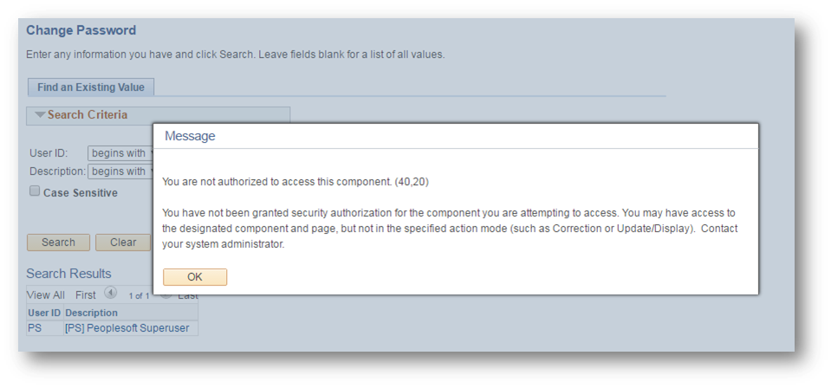Click the Clear button

[122, 242]
